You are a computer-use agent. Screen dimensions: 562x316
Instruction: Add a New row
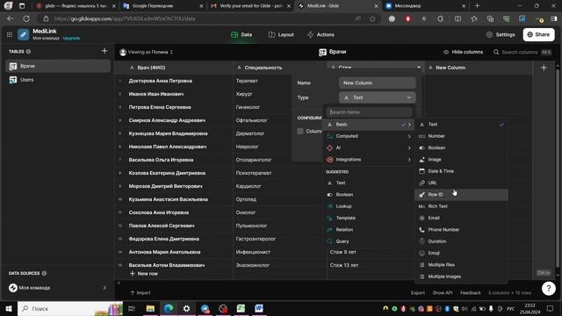click(144, 274)
